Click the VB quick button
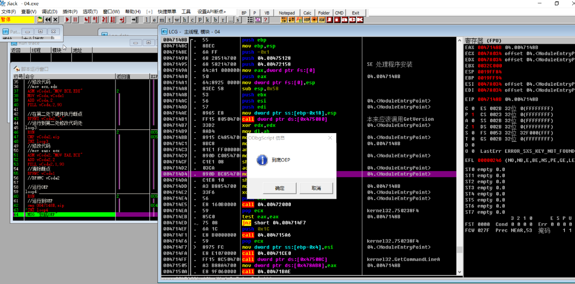The height and width of the screenshot is (284, 575). pos(267,13)
